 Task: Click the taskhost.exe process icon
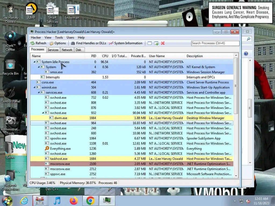[47, 159]
